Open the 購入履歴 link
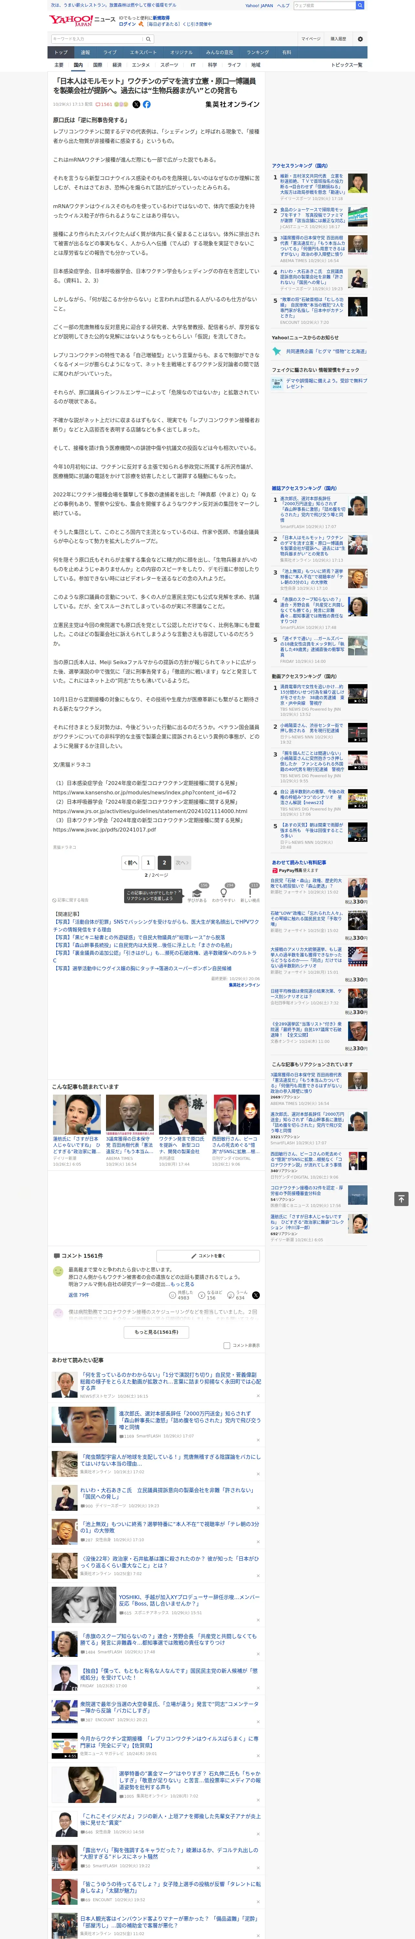 338,38
